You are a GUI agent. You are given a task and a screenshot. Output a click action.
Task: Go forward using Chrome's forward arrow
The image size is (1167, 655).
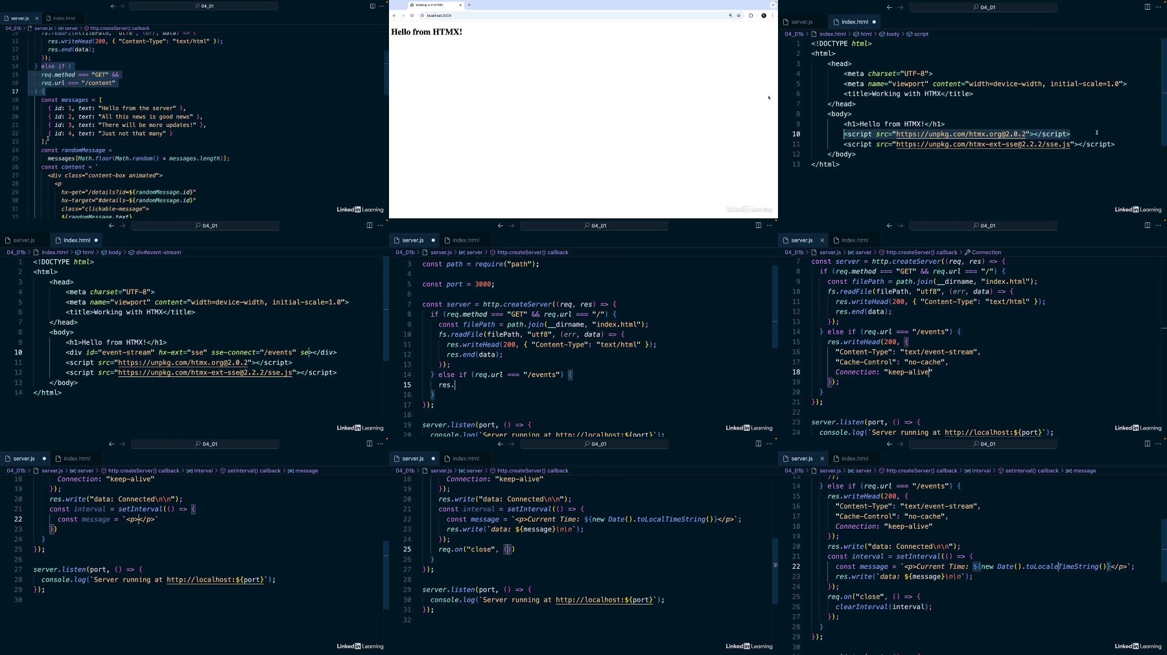coord(403,16)
